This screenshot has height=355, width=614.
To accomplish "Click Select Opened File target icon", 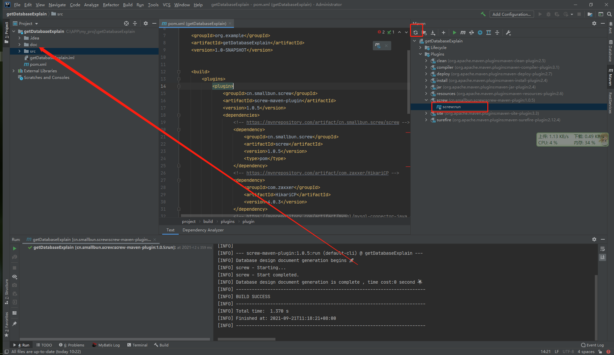I will pos(126,23).
